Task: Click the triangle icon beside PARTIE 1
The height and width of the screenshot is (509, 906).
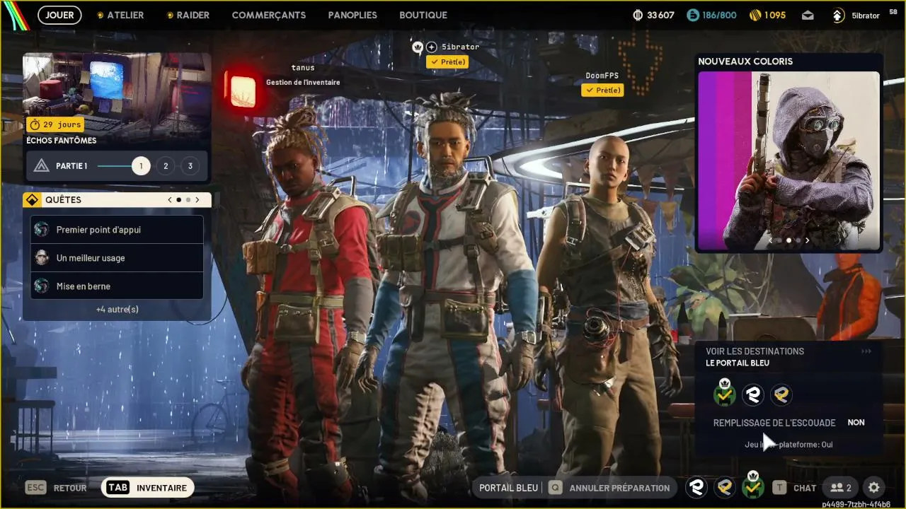Action: pyautogui.click(x=41, y=166)
